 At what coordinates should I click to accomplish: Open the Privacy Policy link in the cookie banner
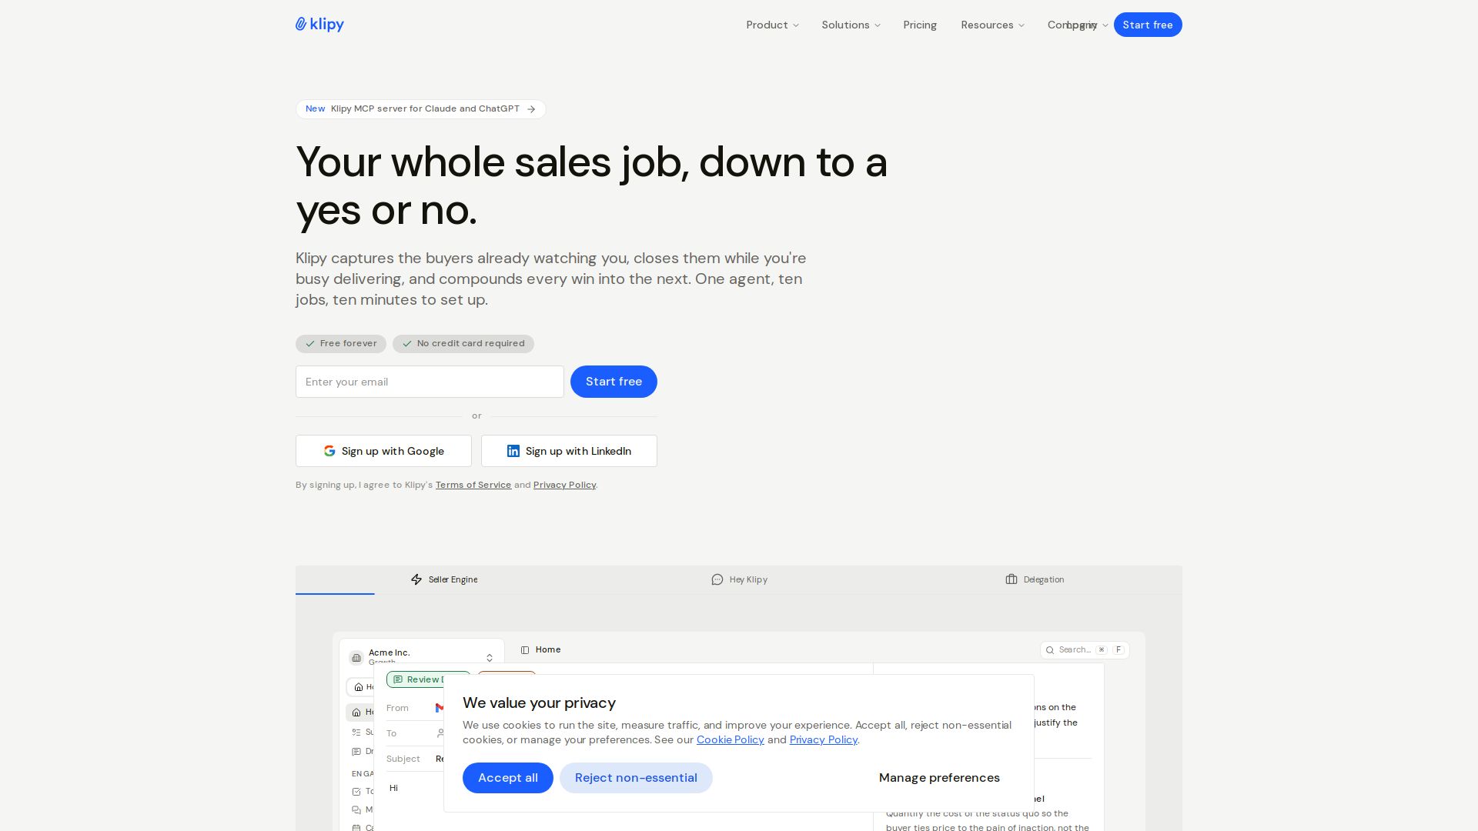tap(824, 740)
